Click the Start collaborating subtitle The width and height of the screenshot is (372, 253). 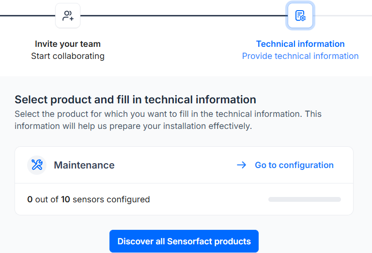click(68, 56)
